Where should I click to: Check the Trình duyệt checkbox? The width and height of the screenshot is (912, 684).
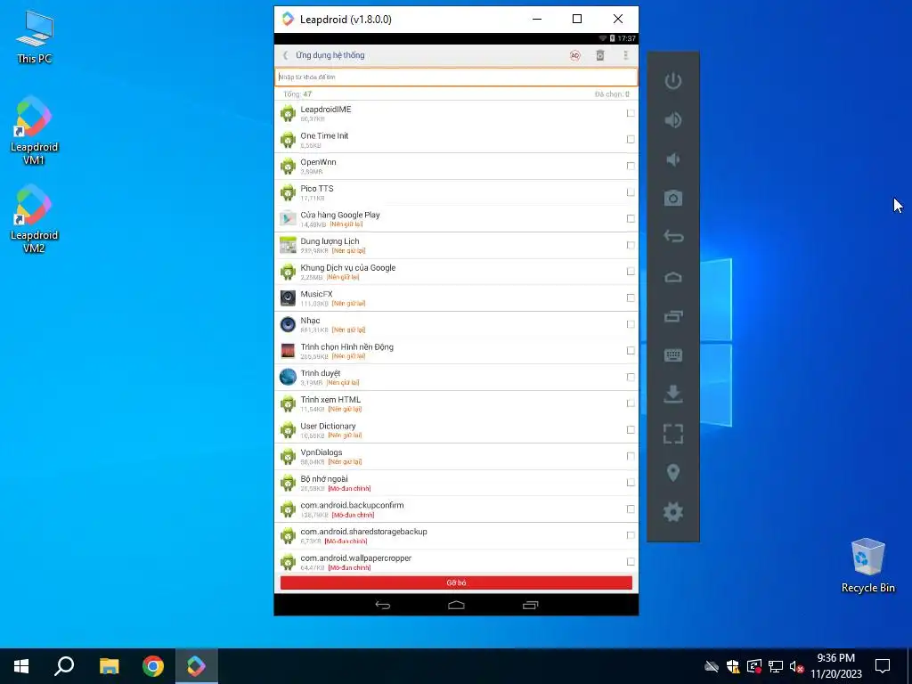click(x=631, y=377)
